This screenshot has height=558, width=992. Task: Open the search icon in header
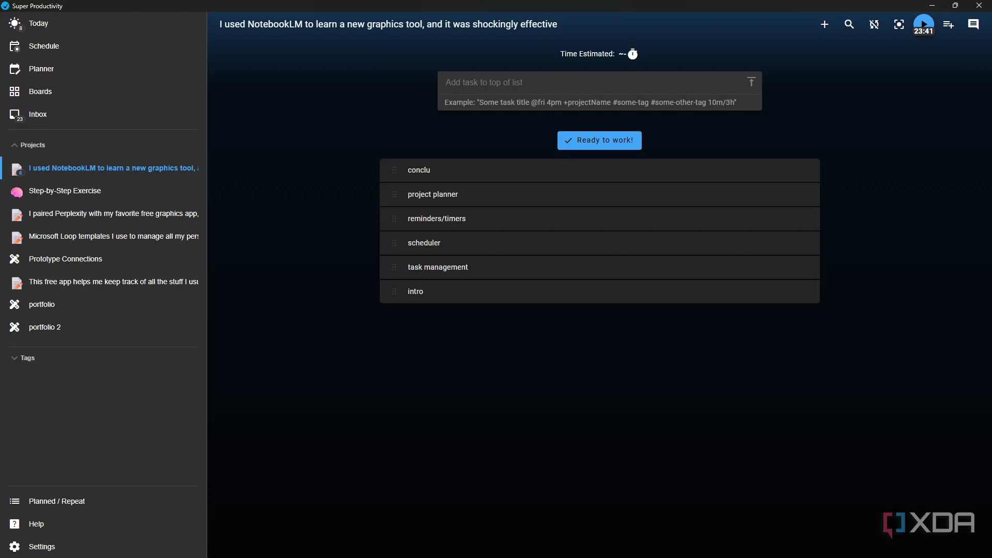coord(849,24)
